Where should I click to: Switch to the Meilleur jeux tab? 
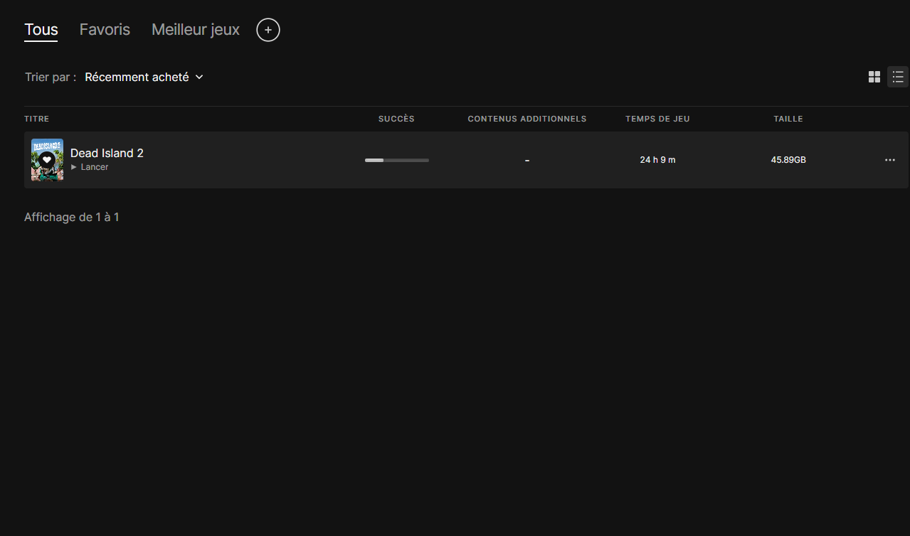coord(196,30)
